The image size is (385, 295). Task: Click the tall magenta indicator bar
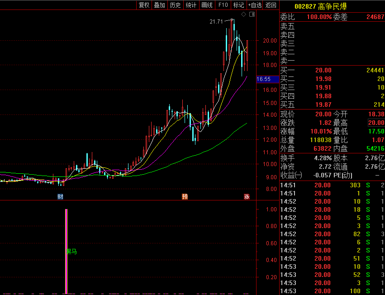click(66, 251)
